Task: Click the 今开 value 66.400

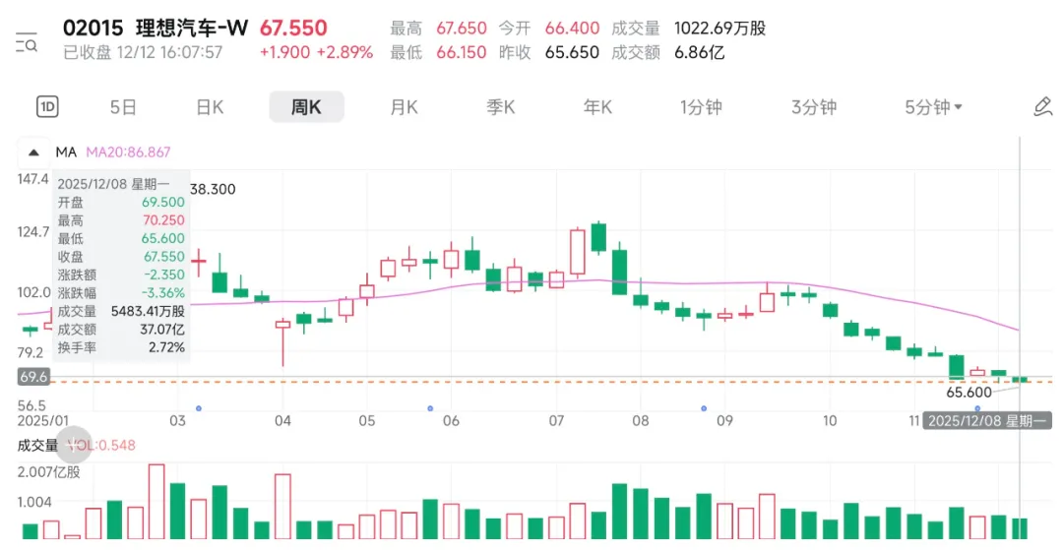Action: click(572, 28)
